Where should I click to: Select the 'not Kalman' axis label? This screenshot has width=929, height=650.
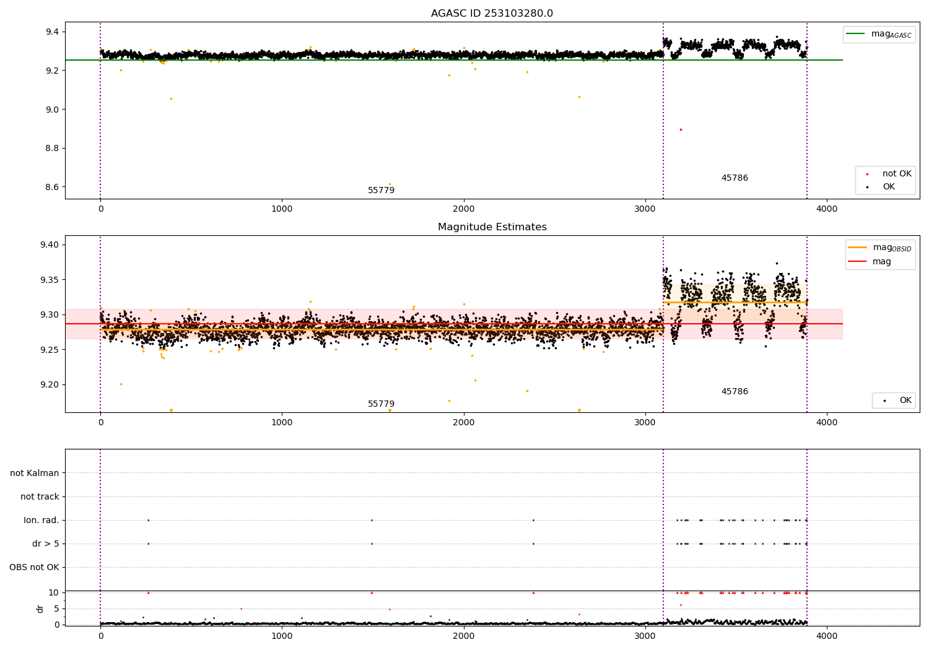(35, 474)
